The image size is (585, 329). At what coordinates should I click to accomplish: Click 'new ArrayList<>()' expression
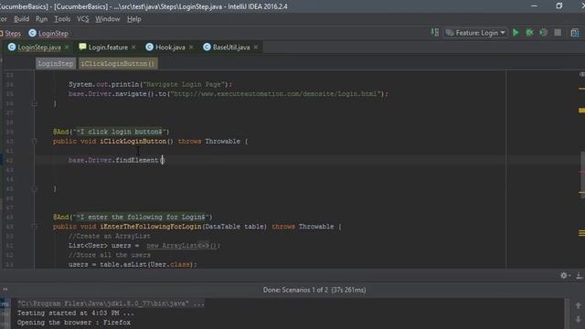pos(181,246)
